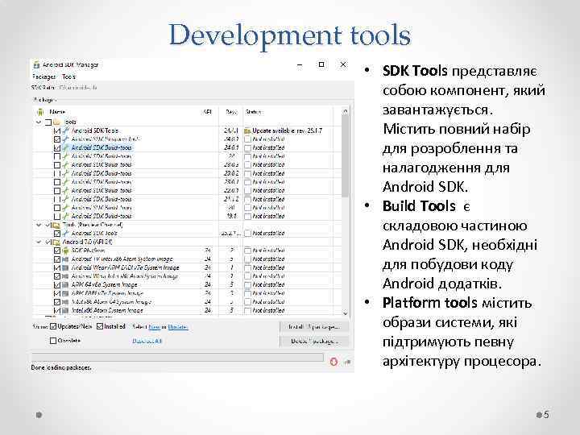Click the API column header

tap(208, 112)
